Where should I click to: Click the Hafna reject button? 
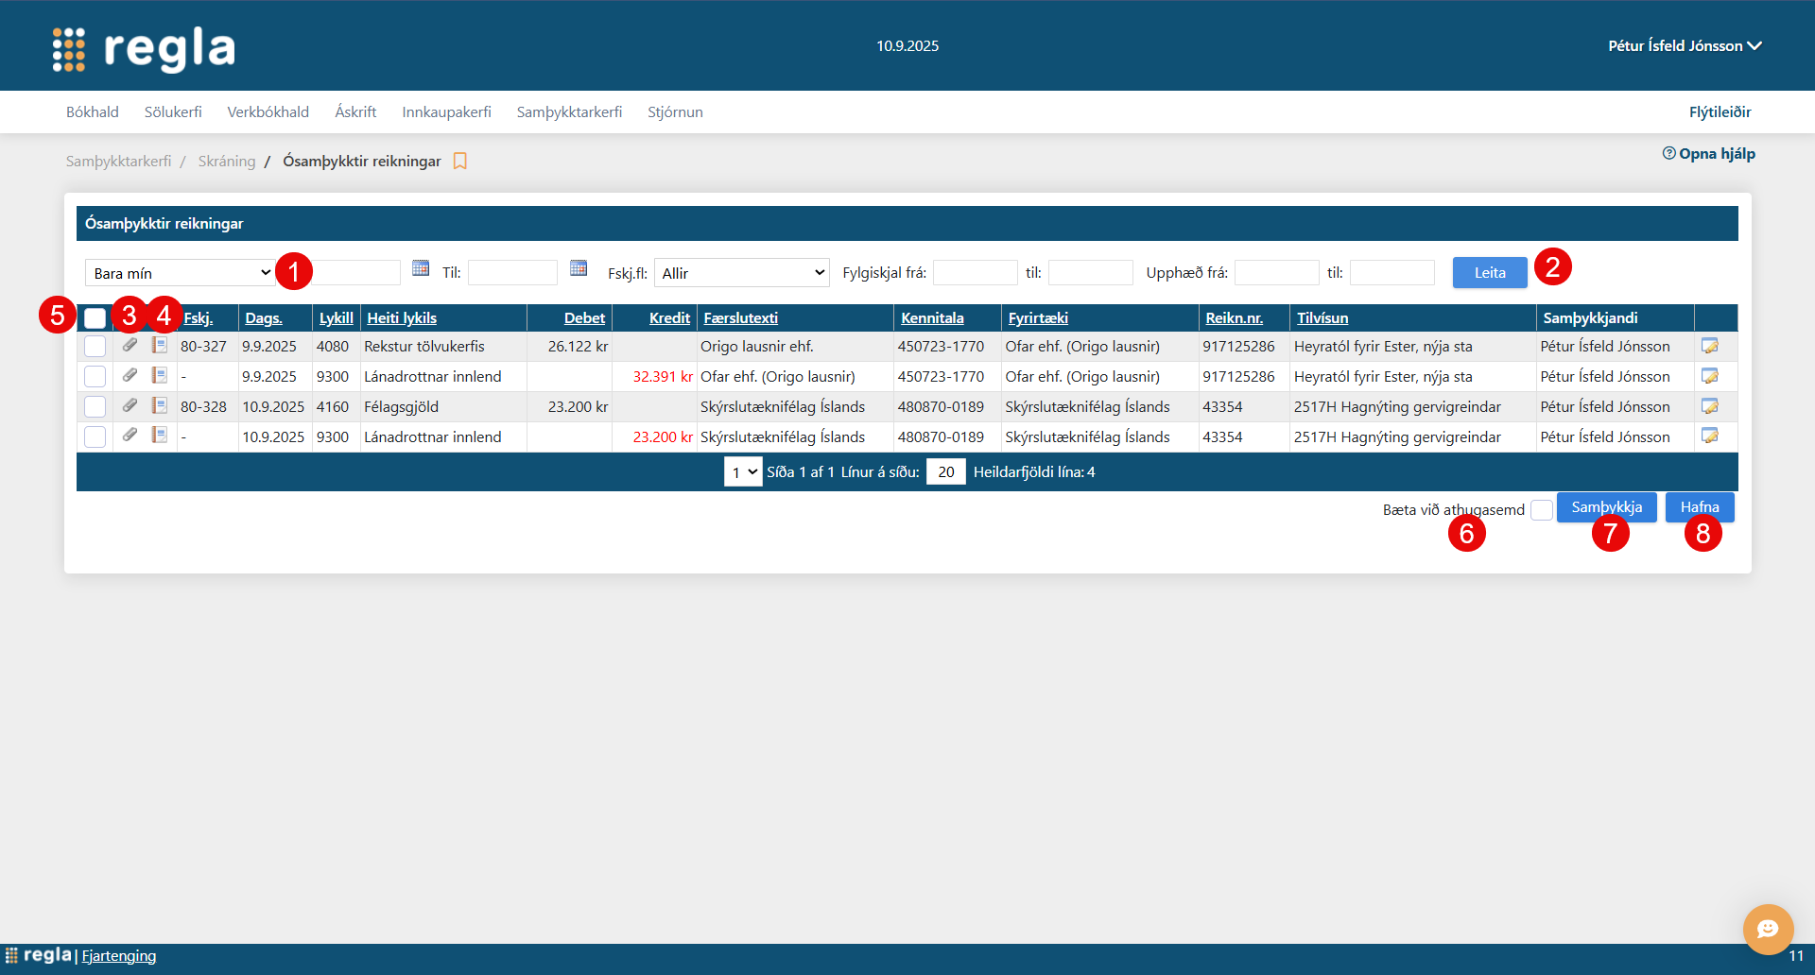tap(1699, 507)
